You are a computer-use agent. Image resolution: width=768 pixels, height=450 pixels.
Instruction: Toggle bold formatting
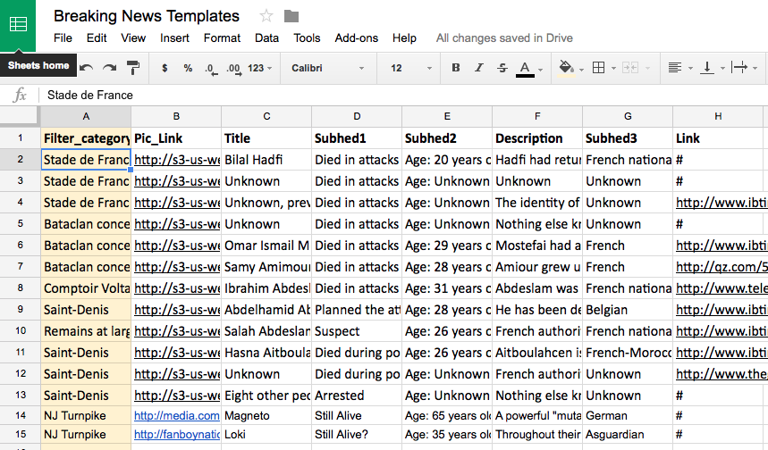[455, 68]
